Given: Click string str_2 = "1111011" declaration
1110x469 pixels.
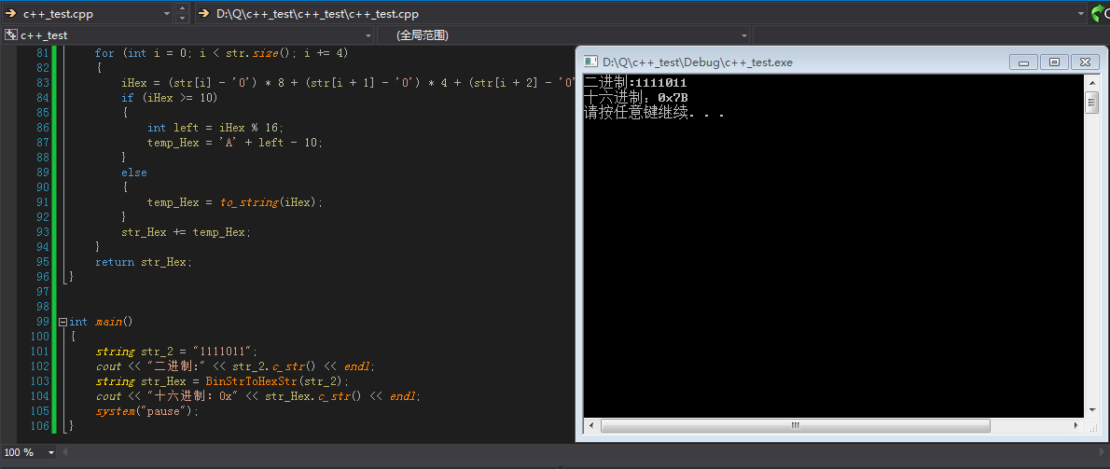Looking at the screenshot, I should (x=177, y=352).
